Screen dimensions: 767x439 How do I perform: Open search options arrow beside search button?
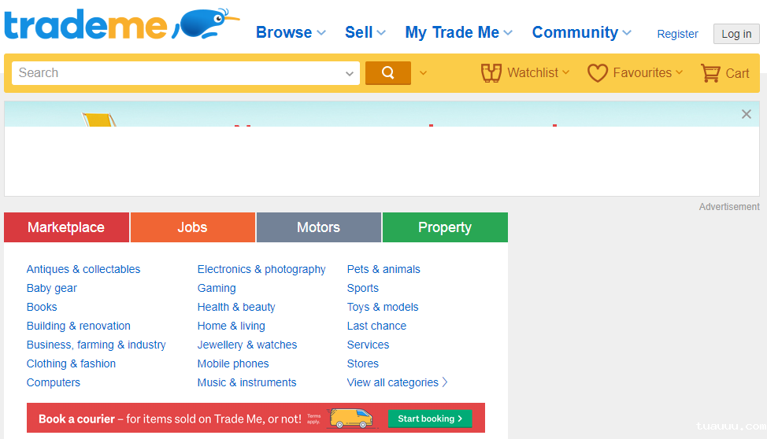(423, 73)
